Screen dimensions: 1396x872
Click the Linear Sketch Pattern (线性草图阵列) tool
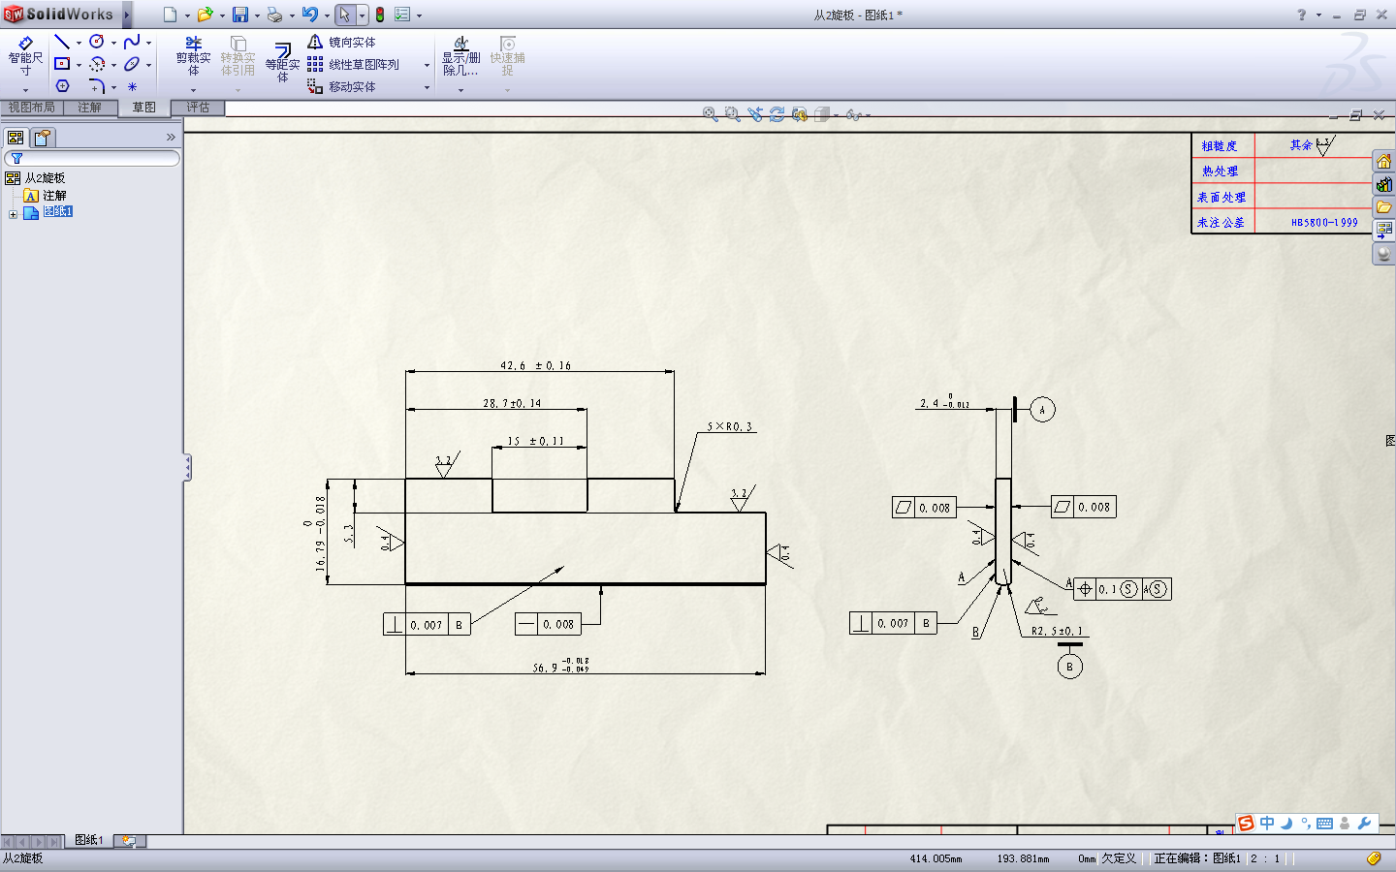coord(353,64)
